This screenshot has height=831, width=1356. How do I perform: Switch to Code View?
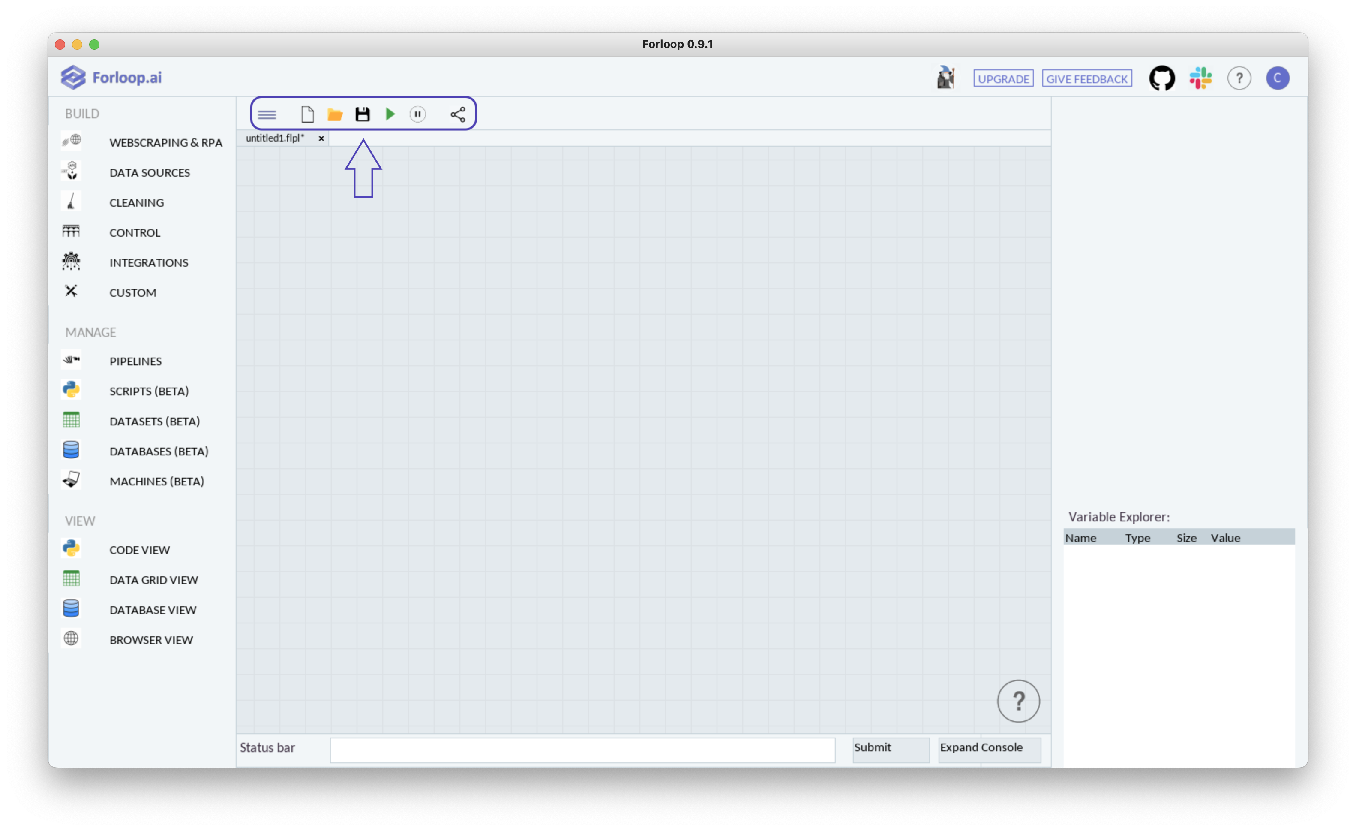coord(140,550)
